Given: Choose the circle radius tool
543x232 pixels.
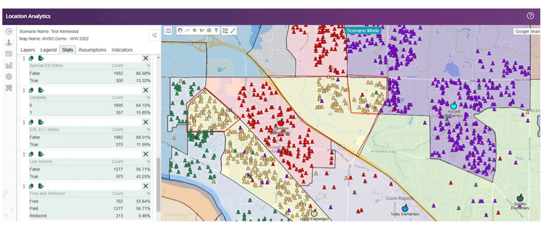Looking at the screenshot, I should point(194,30).
